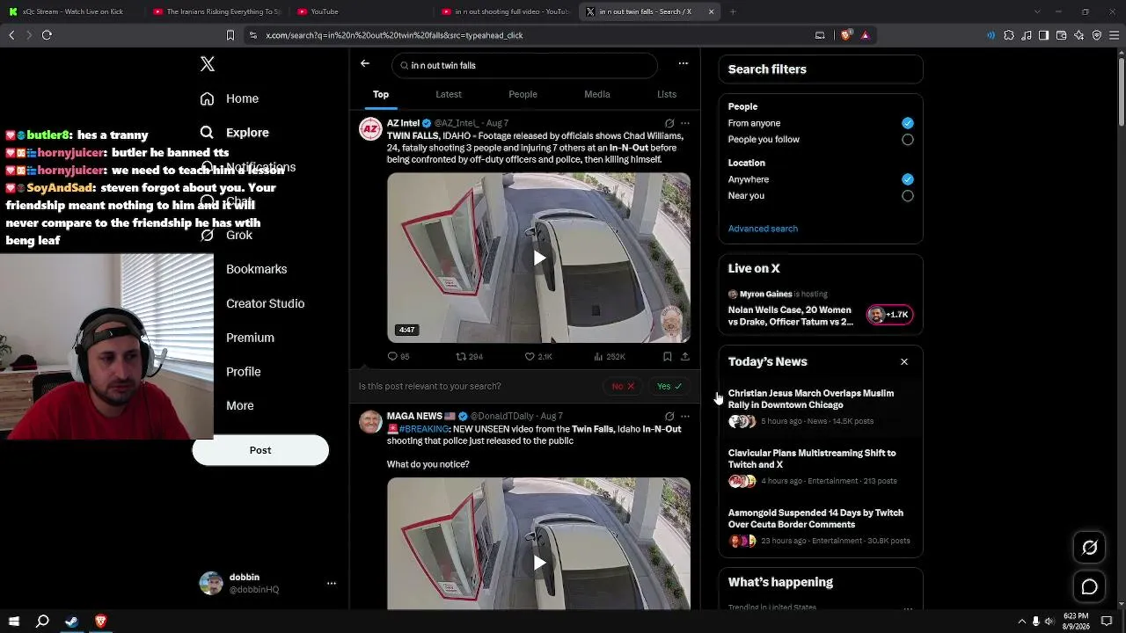The width and height of the screenshot is (1126, 633).
Task: Open more options on AZ Intel post
Action: 685,123
